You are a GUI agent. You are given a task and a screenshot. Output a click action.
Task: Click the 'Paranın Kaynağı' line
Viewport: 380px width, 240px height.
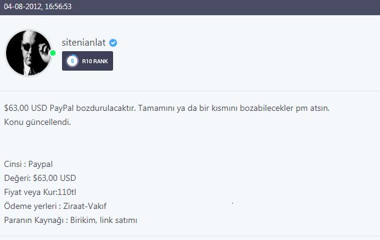71,221
